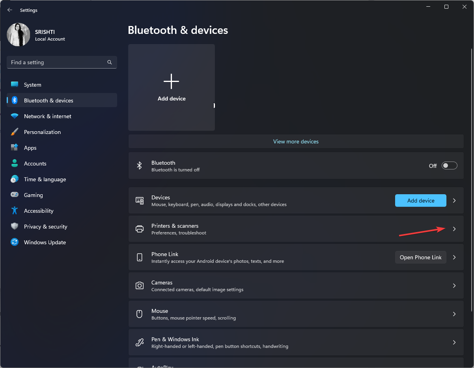
Task: Maximize the Settings window
Action: coord(446,7)
